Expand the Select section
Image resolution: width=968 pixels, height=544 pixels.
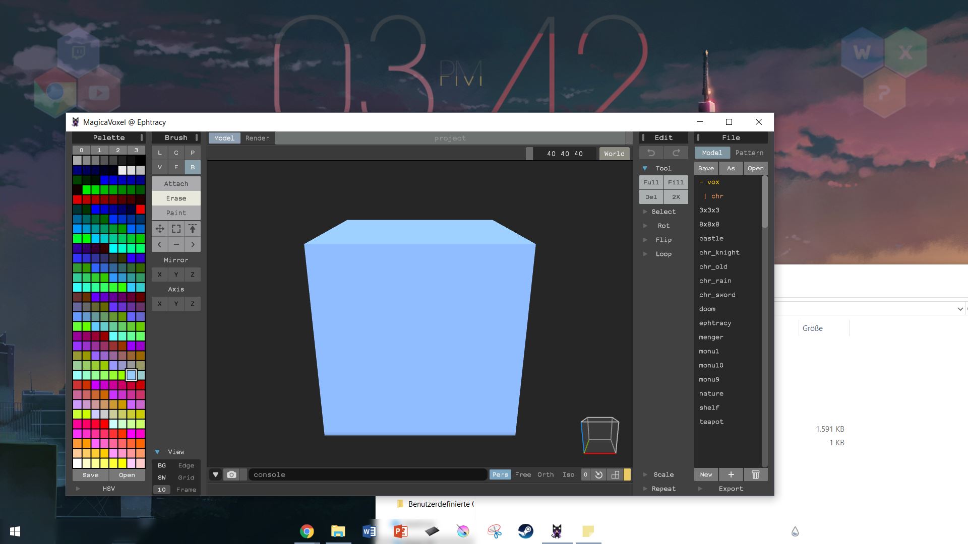point(663,212)
